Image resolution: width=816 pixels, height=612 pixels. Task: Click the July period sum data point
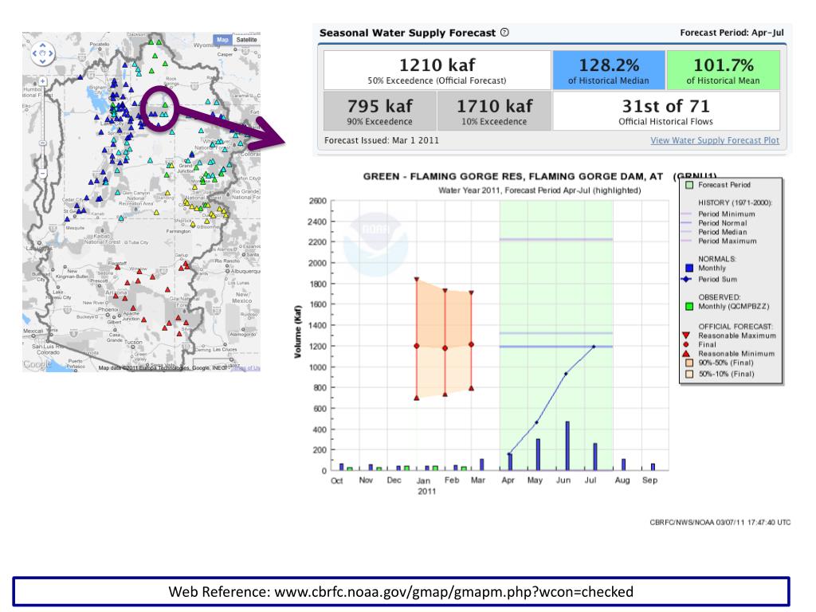click(x=594, y=347)
